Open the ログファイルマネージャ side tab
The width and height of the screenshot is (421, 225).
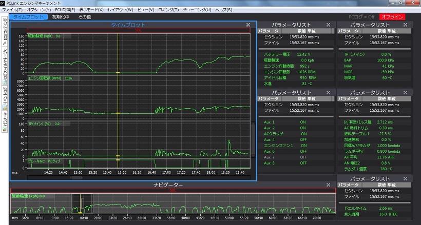click(x=4, y=66)
